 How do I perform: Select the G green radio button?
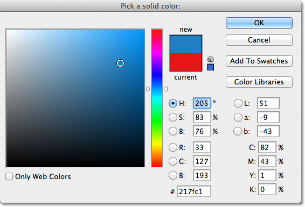pos(173,161)
